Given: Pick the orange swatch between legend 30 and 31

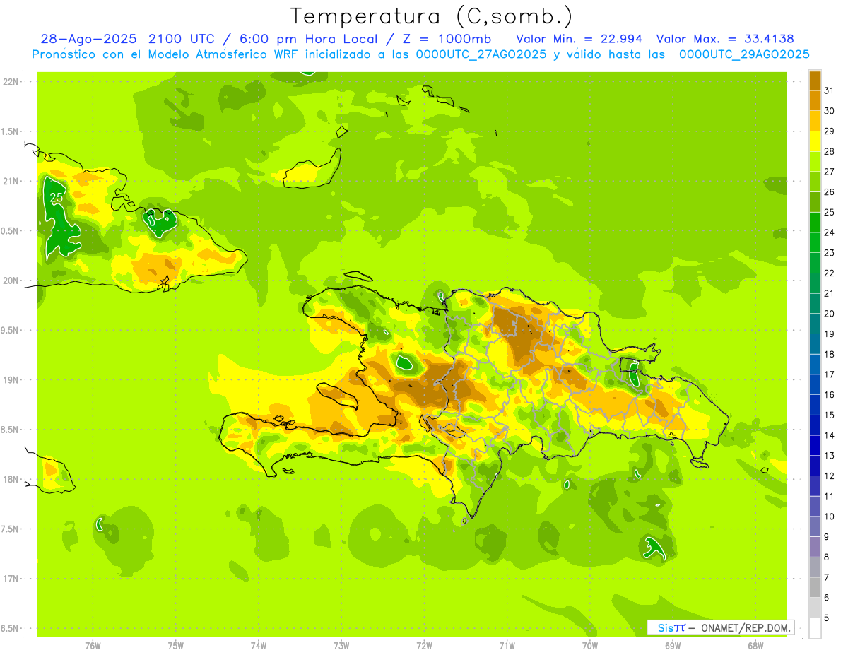Looking at the screenshot, I should (x=815, y=100).
